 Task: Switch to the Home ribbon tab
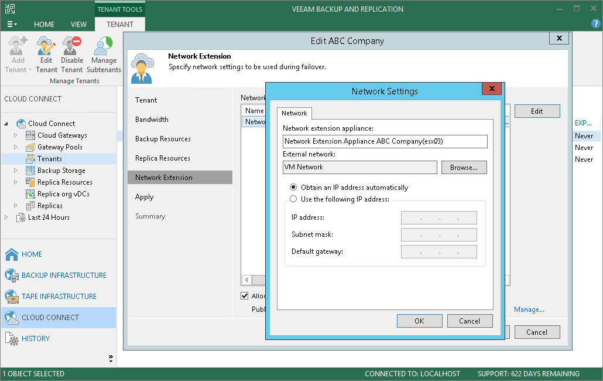pos(44,24)
